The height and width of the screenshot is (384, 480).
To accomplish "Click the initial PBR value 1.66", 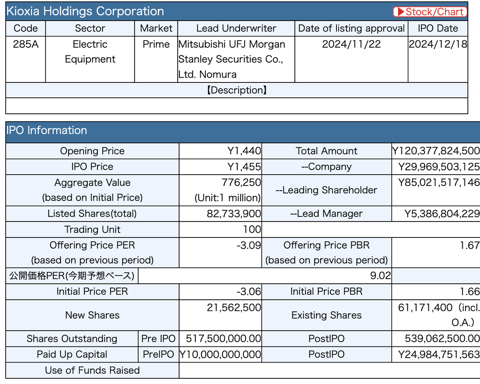I will click(470, 292).
